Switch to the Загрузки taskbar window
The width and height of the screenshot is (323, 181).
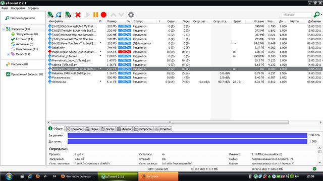tap(158, 176)
